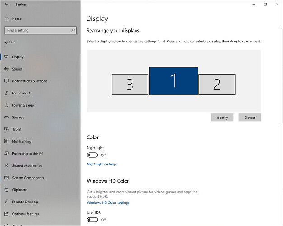283x226 pixels.
Task: Open Windows HD Color settings link
Action: click(108, 203)
